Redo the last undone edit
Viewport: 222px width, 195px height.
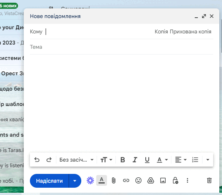click(49, 160)
